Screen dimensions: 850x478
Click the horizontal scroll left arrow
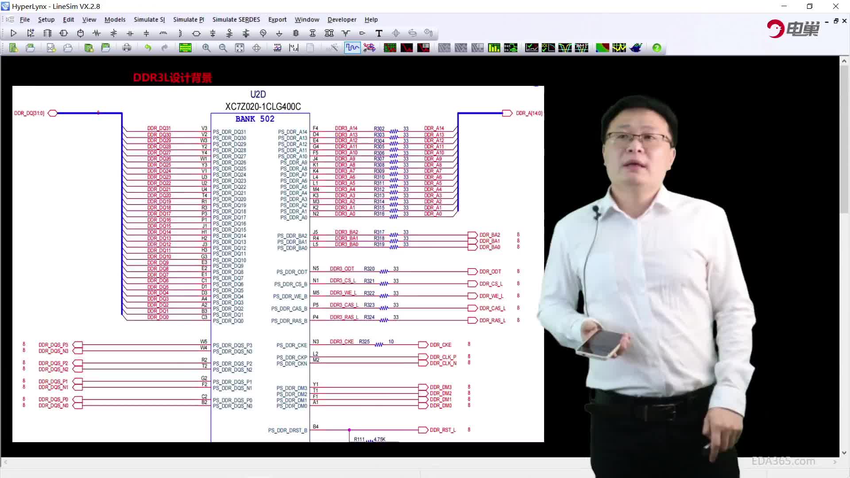click(5, 462)
